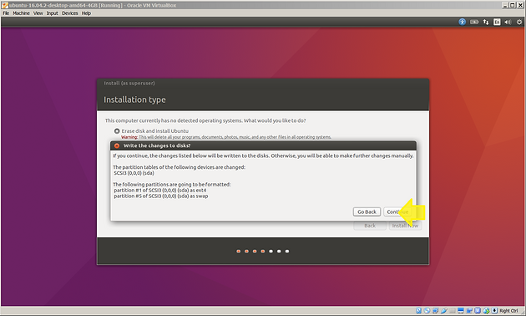
Task: Click the red 'Warning:' text under erase option
Action: pyautogui.click(x=129, y=137)
